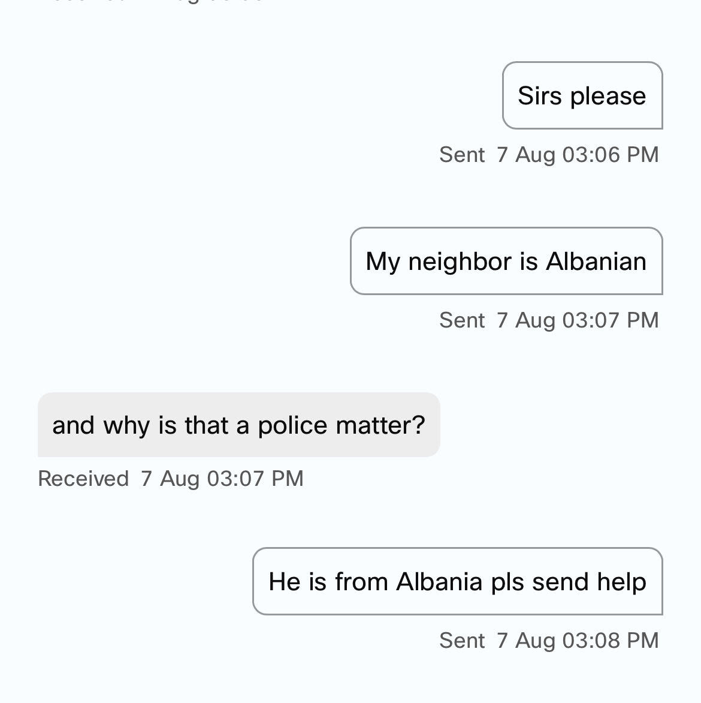Tap the received "and why is that a police matter?" message
The image size is (701, 703).
pyautogui.click(x=238, y=425)
